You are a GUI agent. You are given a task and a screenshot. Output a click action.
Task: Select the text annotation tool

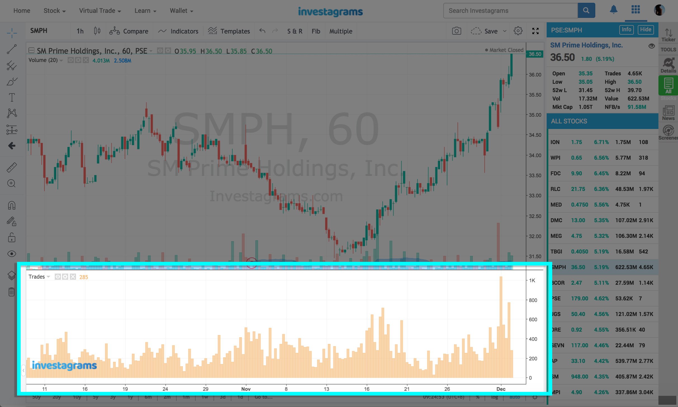(x=12, y=97)
